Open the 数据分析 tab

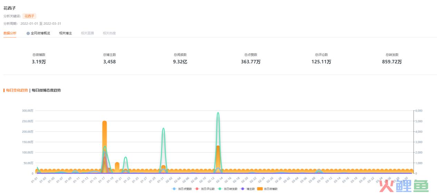10,33
